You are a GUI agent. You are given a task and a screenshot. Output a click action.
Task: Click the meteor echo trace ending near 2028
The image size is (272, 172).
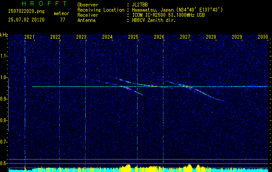(195, 90)
